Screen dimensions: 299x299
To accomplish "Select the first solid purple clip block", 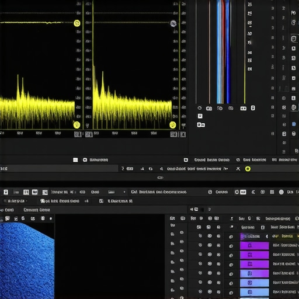I will tap(254, 245).
